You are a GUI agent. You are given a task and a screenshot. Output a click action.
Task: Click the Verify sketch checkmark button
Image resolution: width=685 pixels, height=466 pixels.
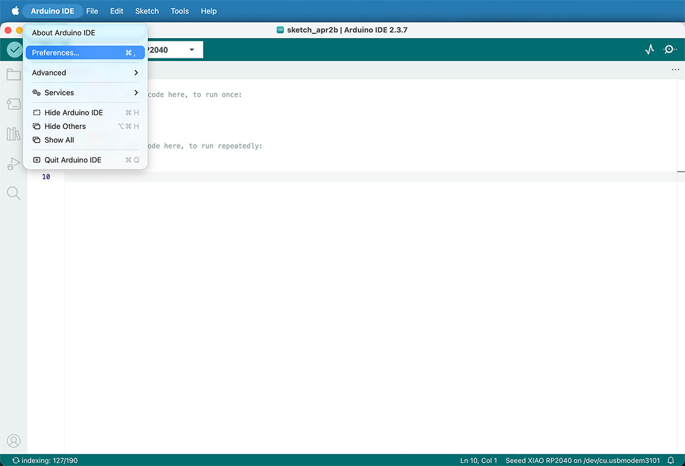(14, 50)
